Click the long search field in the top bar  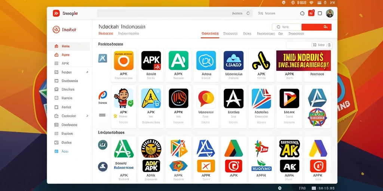coord(175,13)
